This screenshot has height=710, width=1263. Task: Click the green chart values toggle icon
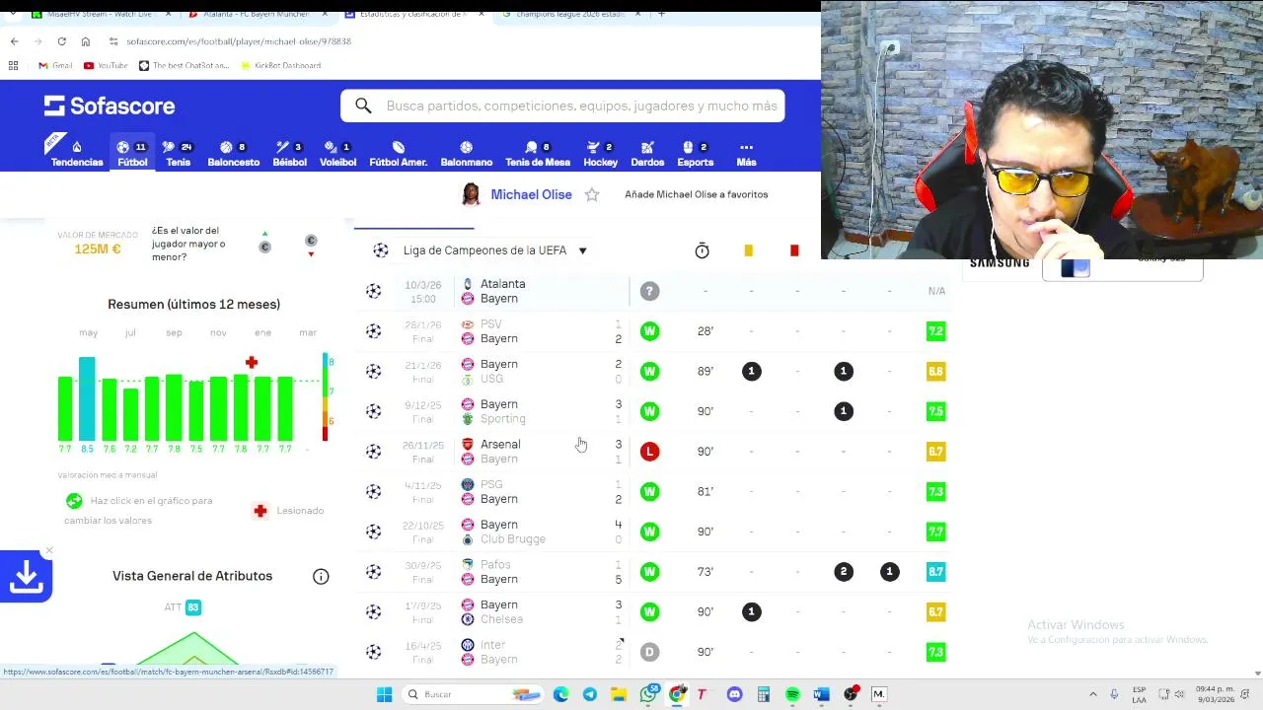(74, 502)
